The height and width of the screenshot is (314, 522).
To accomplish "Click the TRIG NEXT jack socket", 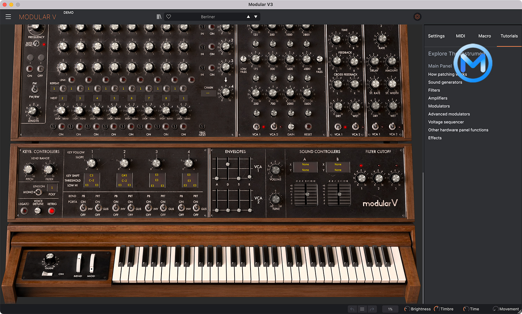I will click(x=202, y=127).
